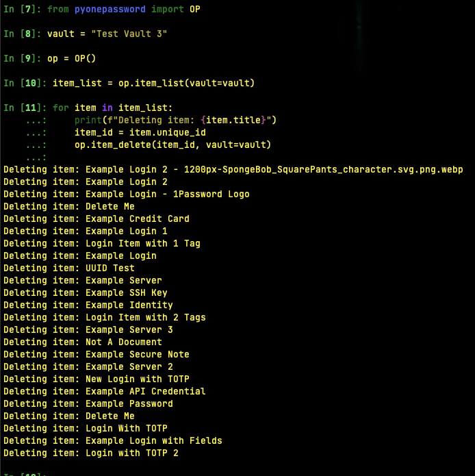Click the In [9] prompt label

coord(22,58)
